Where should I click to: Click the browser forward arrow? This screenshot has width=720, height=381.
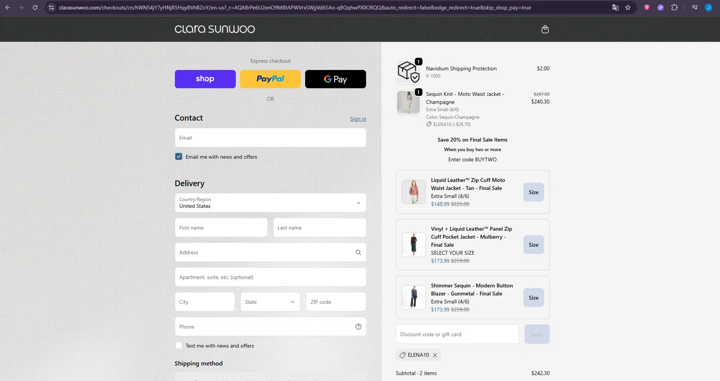click(21, 8)
